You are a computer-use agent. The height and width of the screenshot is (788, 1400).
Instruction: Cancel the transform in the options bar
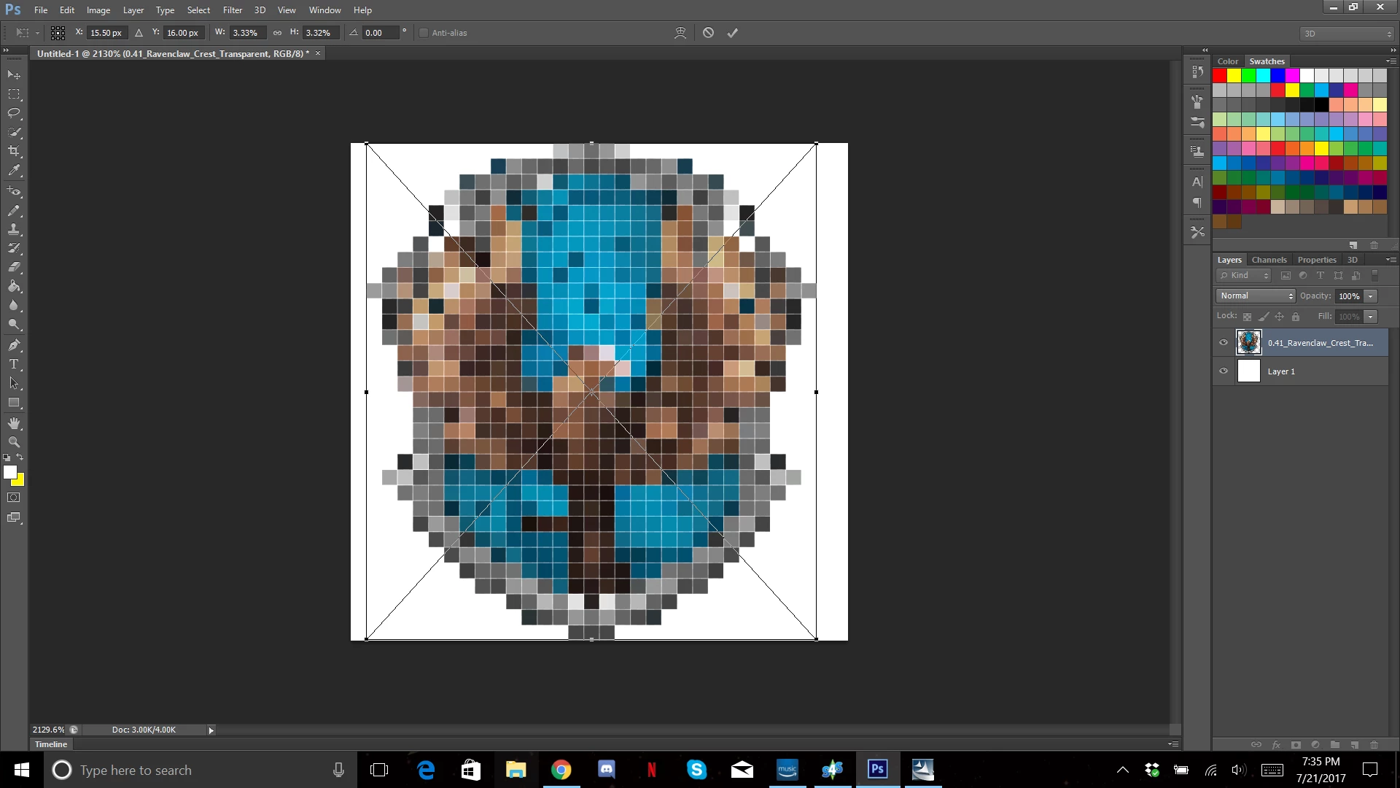pos(708,33)
